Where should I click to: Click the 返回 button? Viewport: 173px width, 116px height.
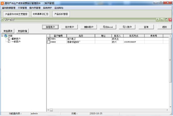pos(164,27)
